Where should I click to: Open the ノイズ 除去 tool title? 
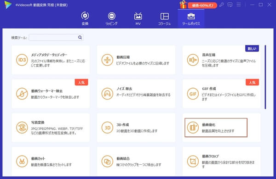[x=124, y=89]
